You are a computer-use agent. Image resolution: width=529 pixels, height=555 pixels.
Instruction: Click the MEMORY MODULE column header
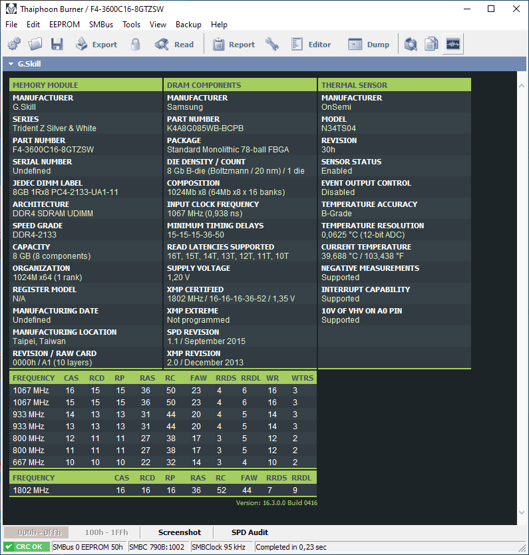86,85
